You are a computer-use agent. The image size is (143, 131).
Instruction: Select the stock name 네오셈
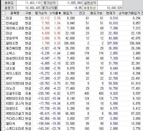[x=11, y=68]
